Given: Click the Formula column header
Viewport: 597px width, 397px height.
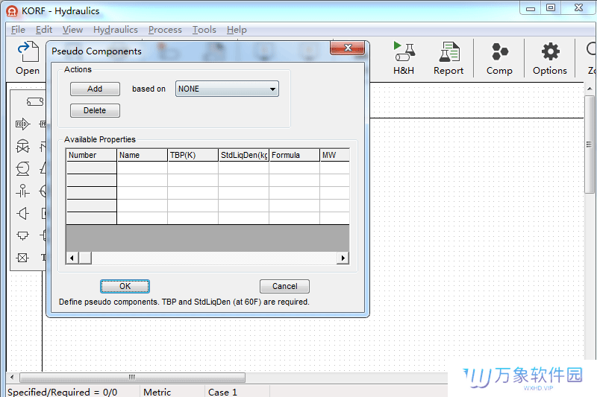Looking at the screenshot, I should 294,155.
